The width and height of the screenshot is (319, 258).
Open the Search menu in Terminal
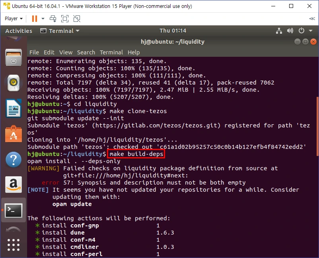click(86, 52)
